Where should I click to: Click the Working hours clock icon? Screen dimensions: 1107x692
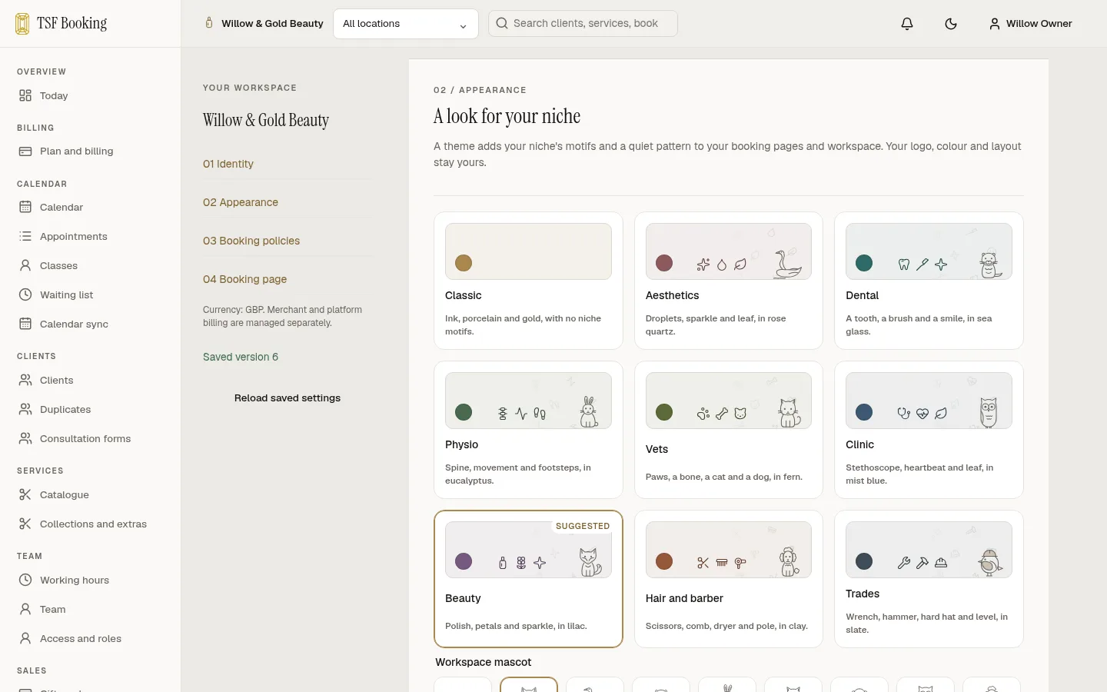pos(25,580)
